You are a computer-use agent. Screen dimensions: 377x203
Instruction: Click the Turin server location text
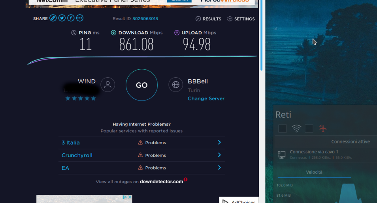[194, 90]
